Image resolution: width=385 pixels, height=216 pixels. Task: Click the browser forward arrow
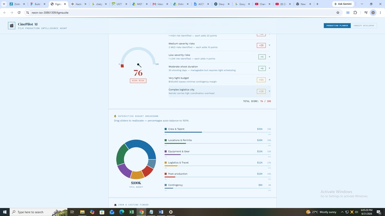click(x=12, y=12)
